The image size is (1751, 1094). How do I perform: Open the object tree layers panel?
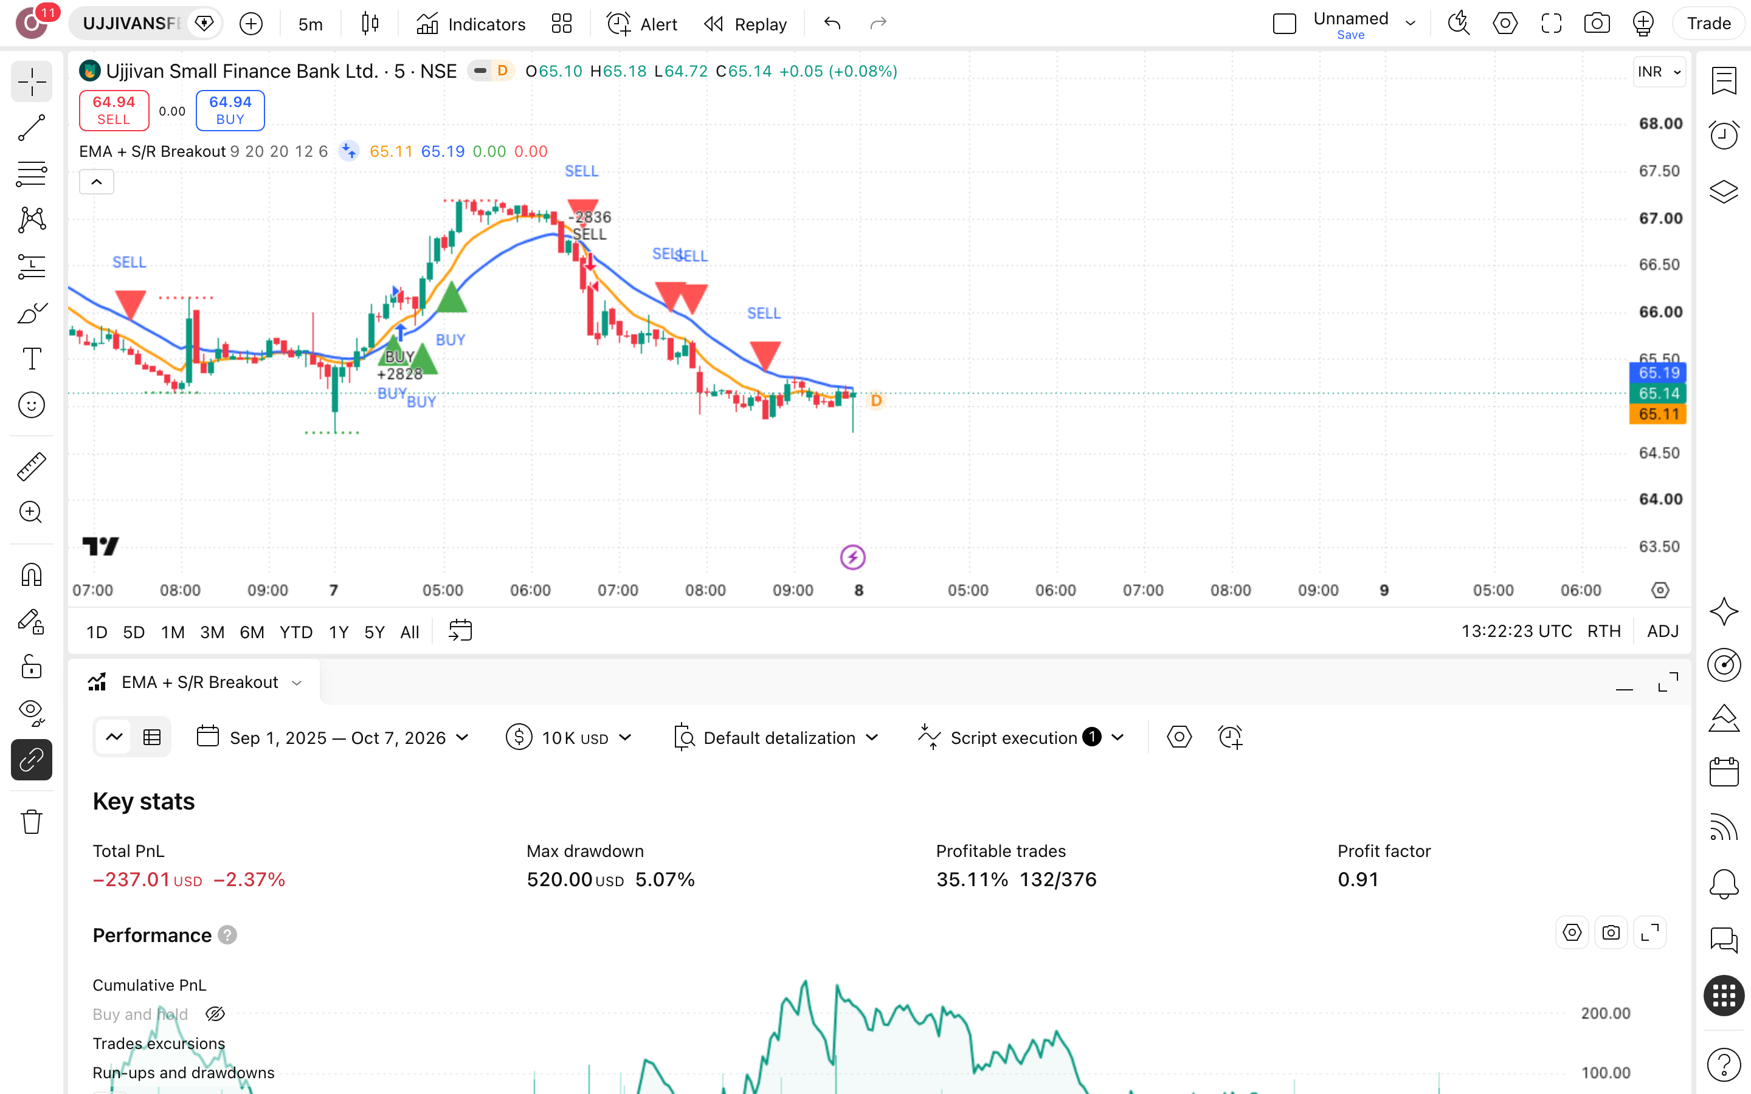[x=1724, y=191]
